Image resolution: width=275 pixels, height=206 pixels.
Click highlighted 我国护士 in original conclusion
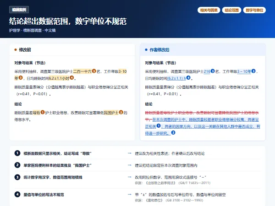click(111, 113)
